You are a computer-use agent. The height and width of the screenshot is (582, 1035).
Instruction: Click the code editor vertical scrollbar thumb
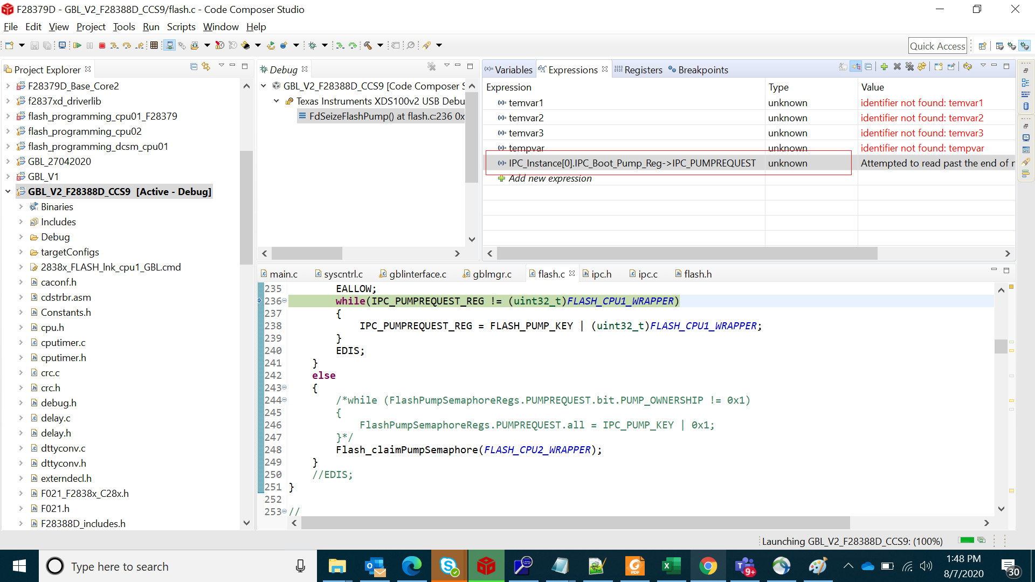pos(1001,346)
